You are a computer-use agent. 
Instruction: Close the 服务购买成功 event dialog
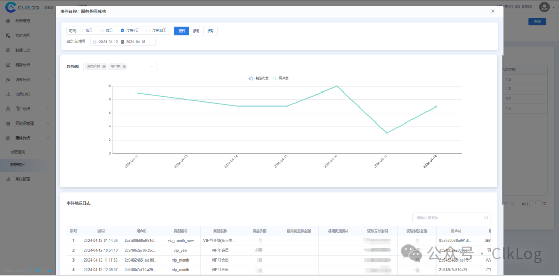point(493,11)
